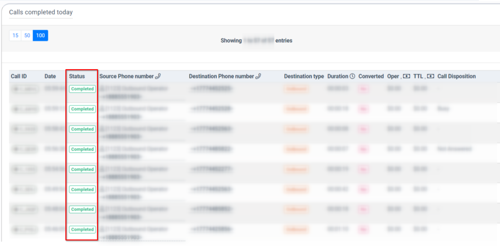Open the Call ID button in the first row
Viewport: 500px width, 246px height.
pyautogui.click(x=25, y=89)
